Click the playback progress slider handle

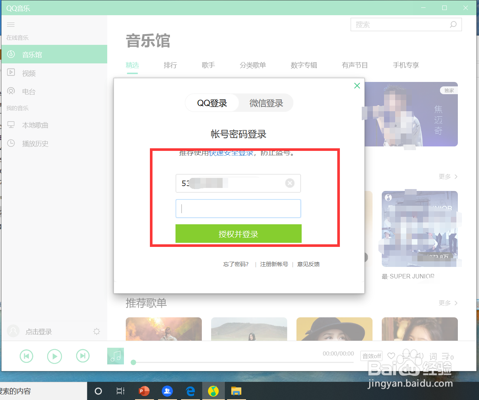point(134,362)
